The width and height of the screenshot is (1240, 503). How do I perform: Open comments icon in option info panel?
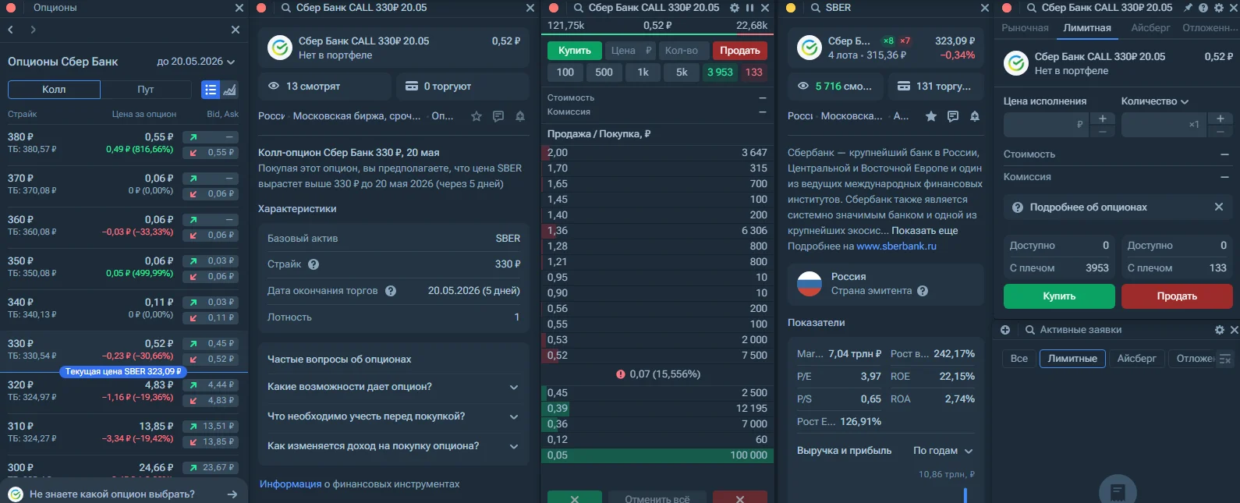pos(498,116)
